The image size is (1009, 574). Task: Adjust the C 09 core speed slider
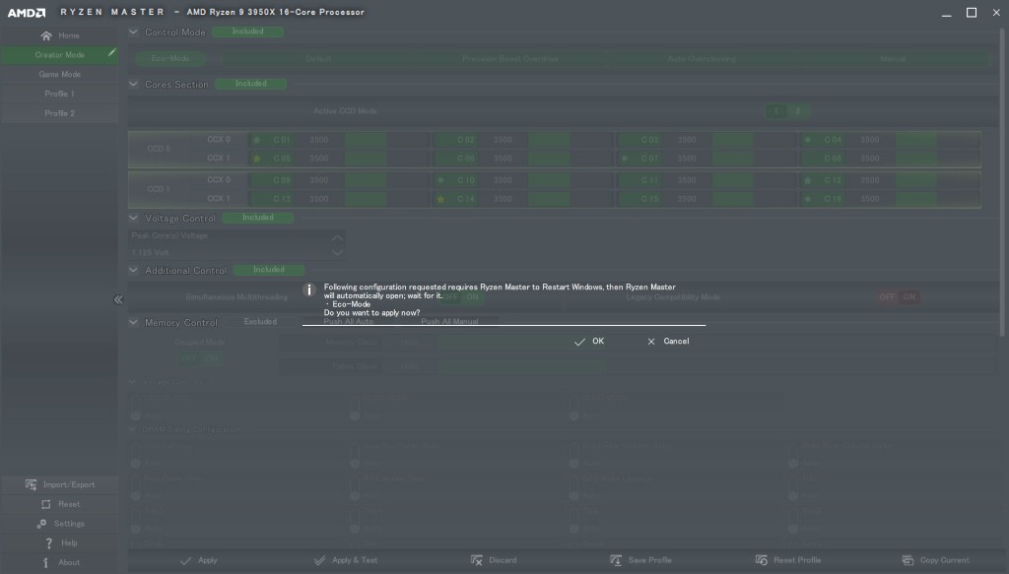pyautogui.click(x=386, y=180)
